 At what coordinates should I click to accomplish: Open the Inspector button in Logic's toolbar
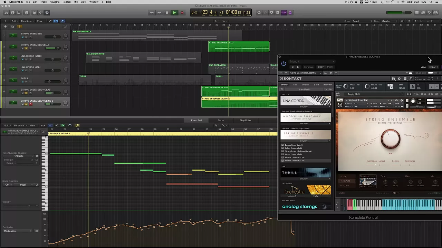13,13
